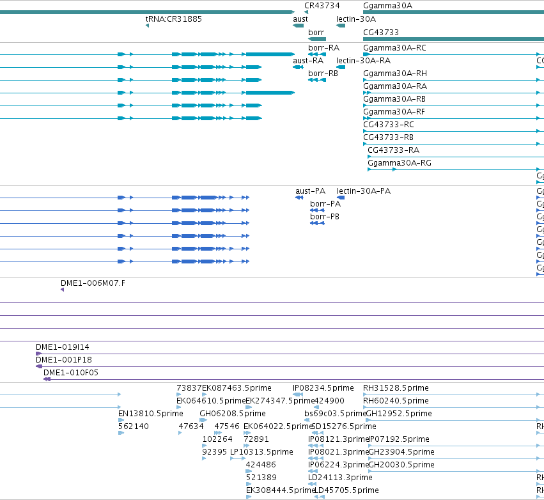Select the bs69c03.5prime EST label
Screen dimensions: 544x500
click(x=335, y=414)
